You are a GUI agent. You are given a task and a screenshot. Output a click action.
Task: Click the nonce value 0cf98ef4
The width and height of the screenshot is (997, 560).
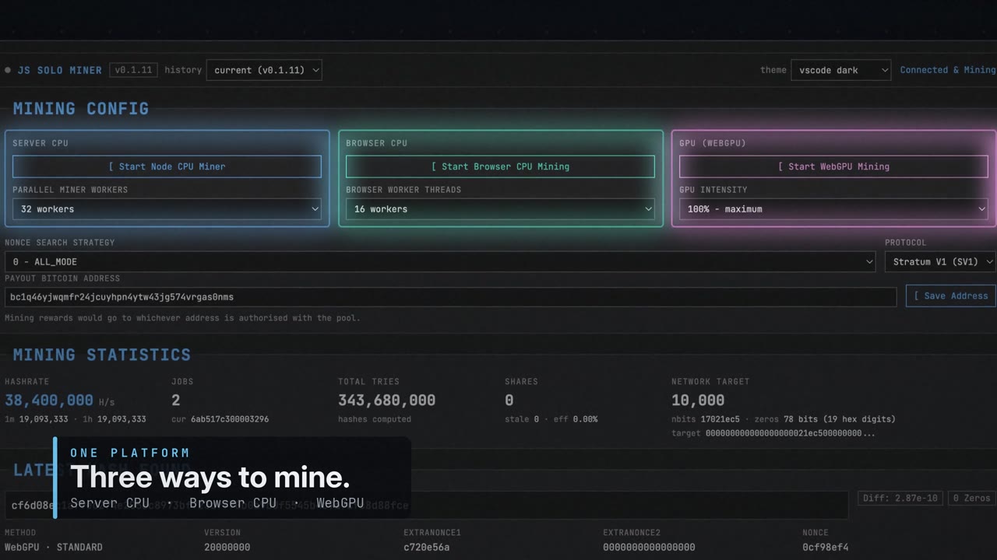[x=826, y=548]
